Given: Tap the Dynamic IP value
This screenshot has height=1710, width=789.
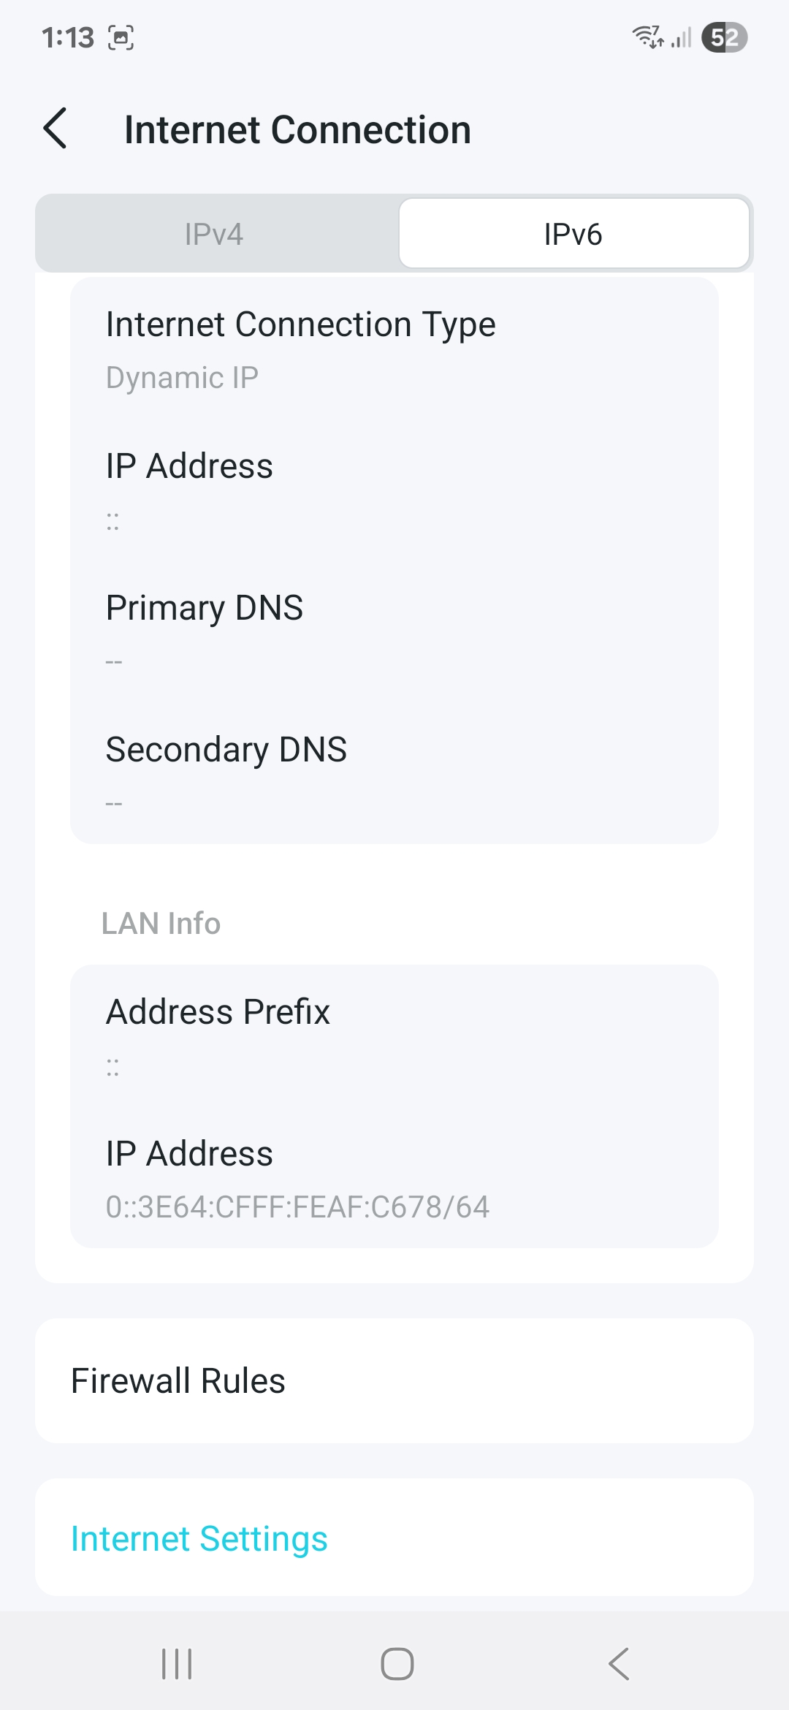Looking at the screenshot, I should [x=182, y=378].
